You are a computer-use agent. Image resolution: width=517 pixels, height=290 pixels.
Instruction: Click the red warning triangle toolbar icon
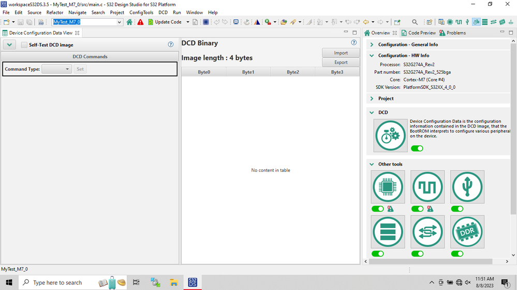pos(140,22)
